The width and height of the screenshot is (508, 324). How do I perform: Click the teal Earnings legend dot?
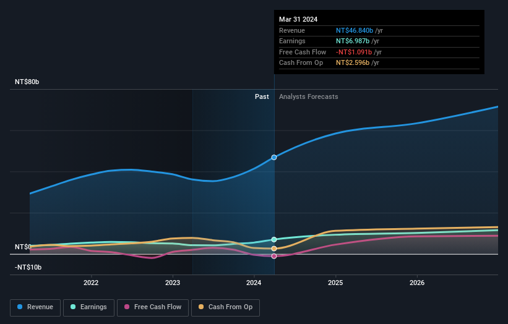73,307
